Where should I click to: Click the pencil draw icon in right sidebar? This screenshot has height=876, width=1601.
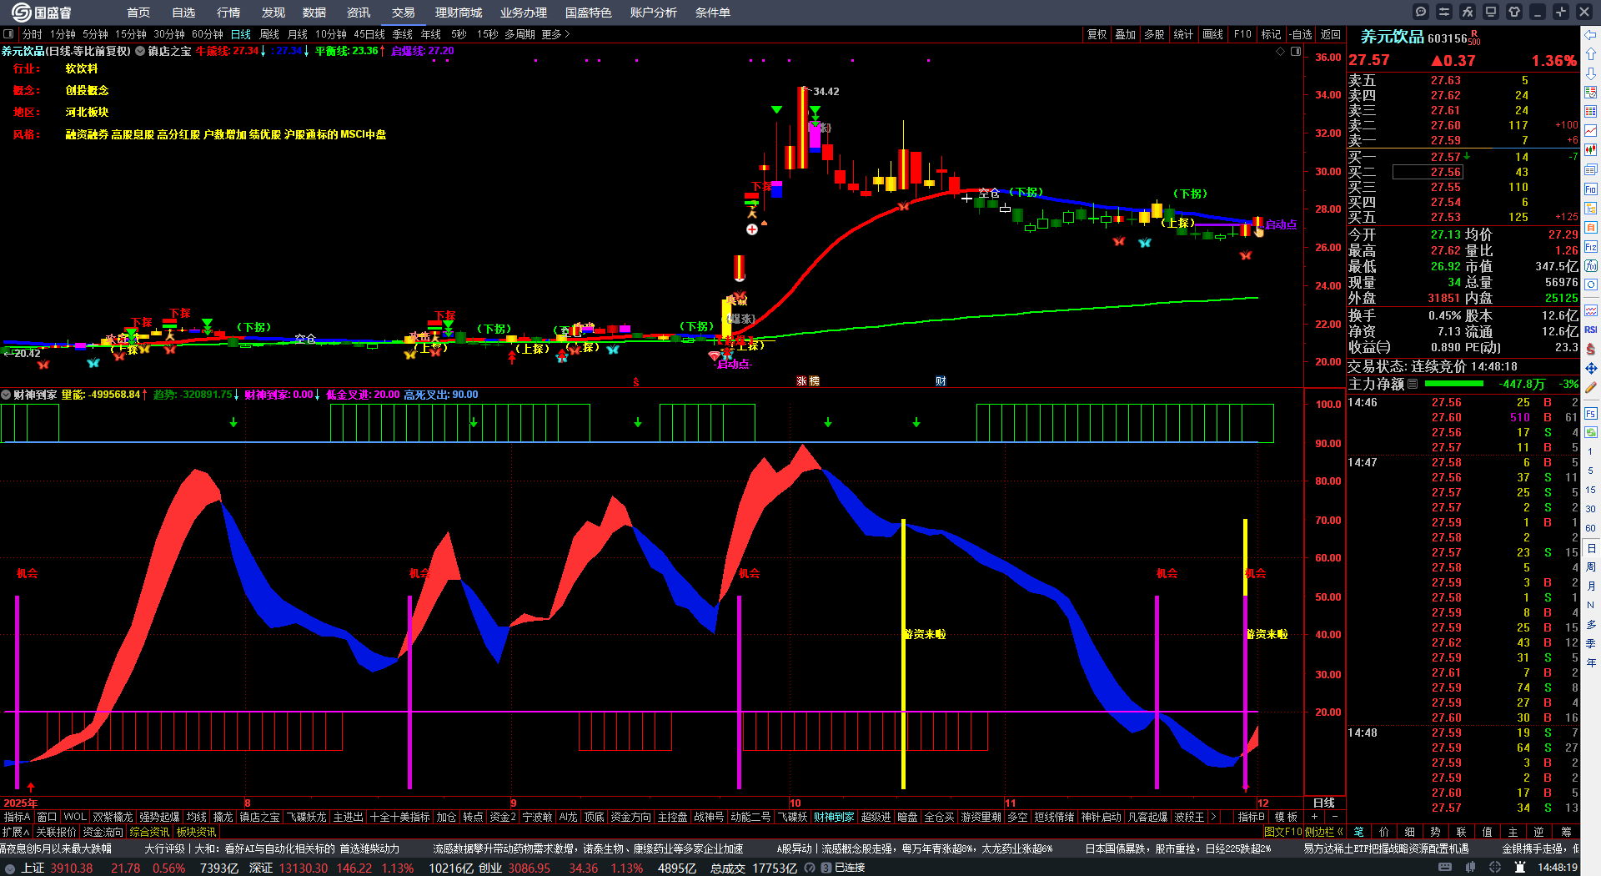[1591, 387]
